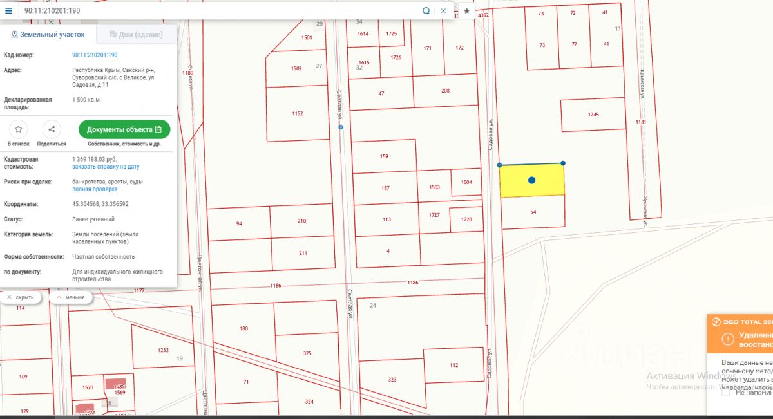Click the coordinates value 45.304568, 33.356592
This screenshot has width=773, height=419.
coord(100,204)
